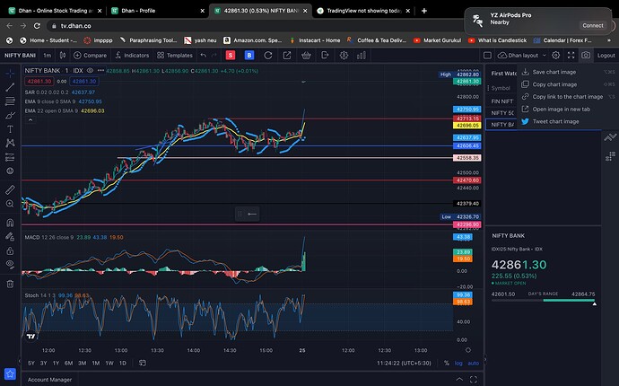Maximize the Account Manager panel
This screenshot has height=386, width=619.
coord(474,380)
